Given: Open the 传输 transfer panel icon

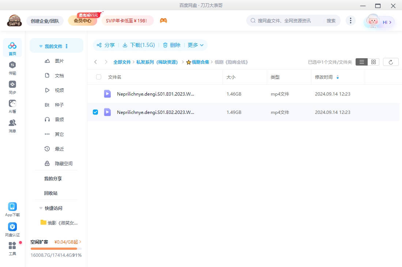Looking at the screenshot, I should [x=12, y=65].
